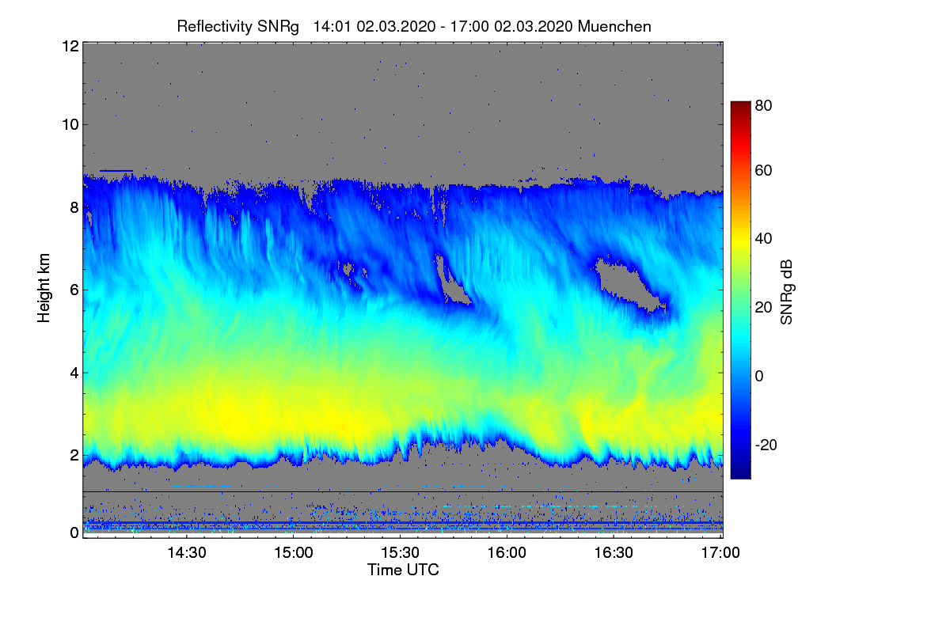Viewport: 950px width, 633px height.
Task: Click the 15:30 time tick label
Action: pos(401,552)
